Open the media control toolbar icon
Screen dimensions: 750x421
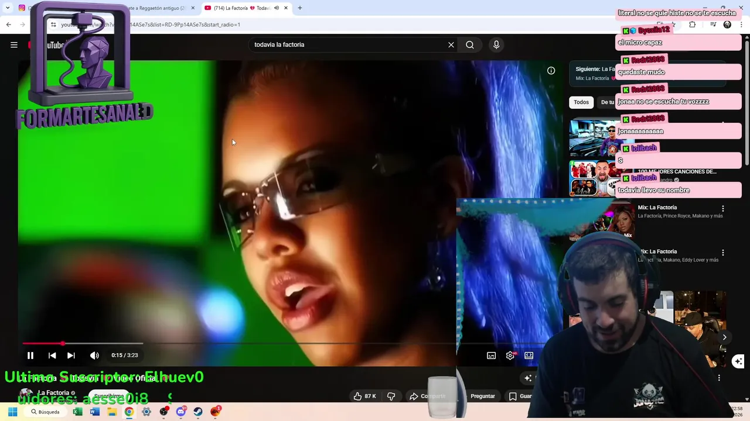coord(713,25)
